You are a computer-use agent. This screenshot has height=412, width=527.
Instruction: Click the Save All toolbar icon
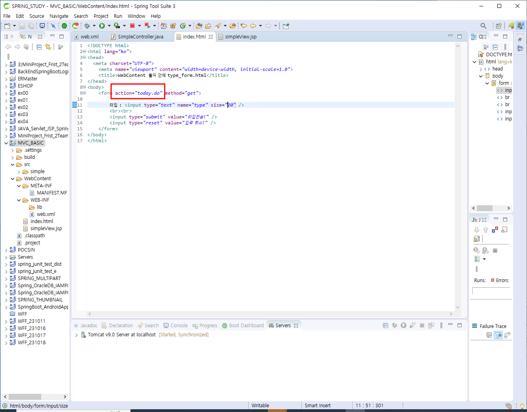[x=31, y=26]
